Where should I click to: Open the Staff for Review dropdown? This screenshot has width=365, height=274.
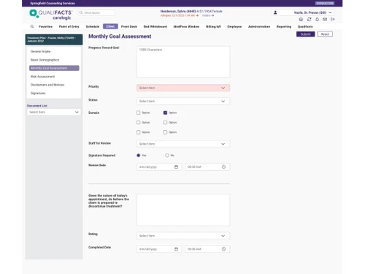point(183,144)
